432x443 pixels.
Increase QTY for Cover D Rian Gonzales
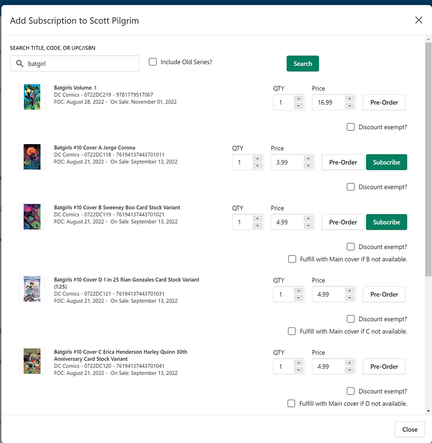point(299,291)
